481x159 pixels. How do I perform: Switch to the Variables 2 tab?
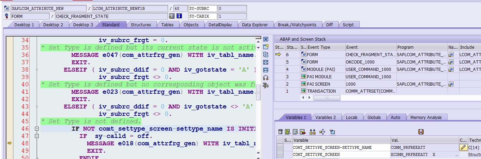[326, 117]
